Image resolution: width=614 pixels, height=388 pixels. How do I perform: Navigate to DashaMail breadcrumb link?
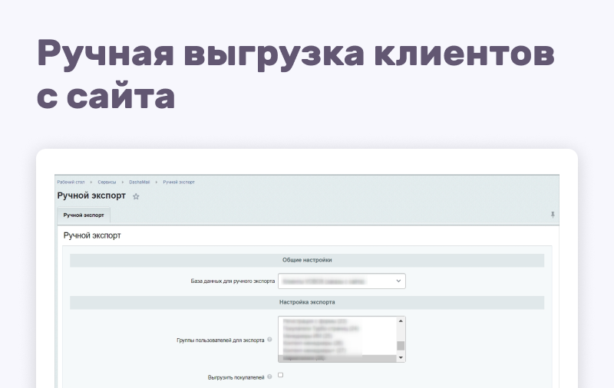140,182
